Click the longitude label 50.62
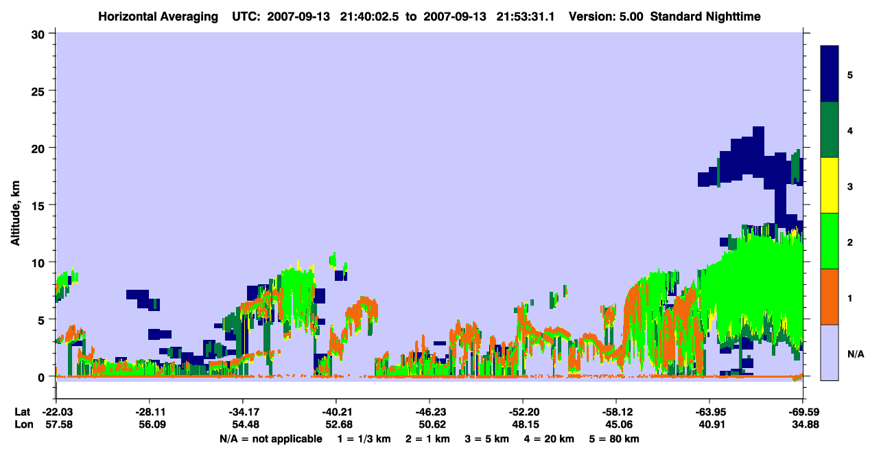This screenshot has width=892, height=458. click(x=432, y=424)
